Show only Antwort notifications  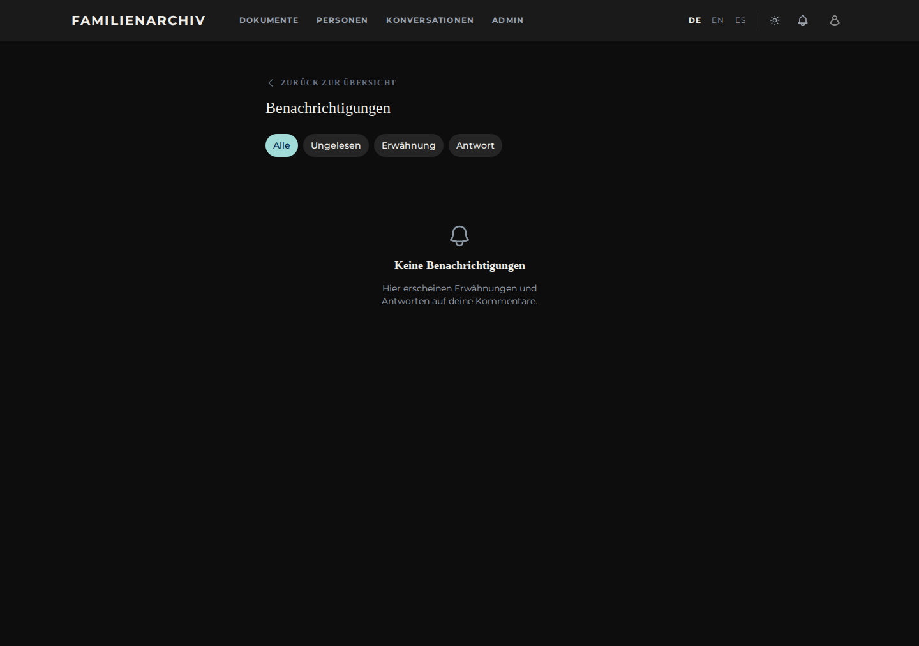[475, 145]
